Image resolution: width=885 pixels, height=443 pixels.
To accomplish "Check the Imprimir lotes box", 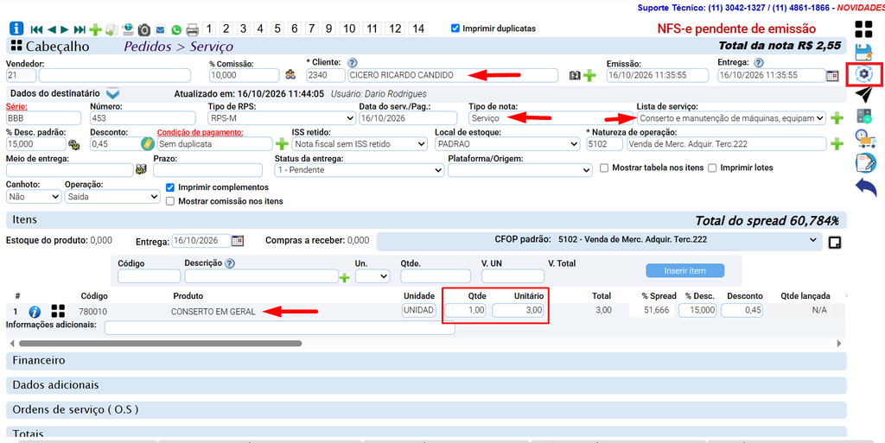I will click(712, 168).
